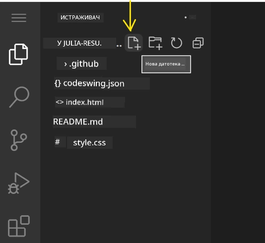
Task: Click the New File icon
Action: 134,43
